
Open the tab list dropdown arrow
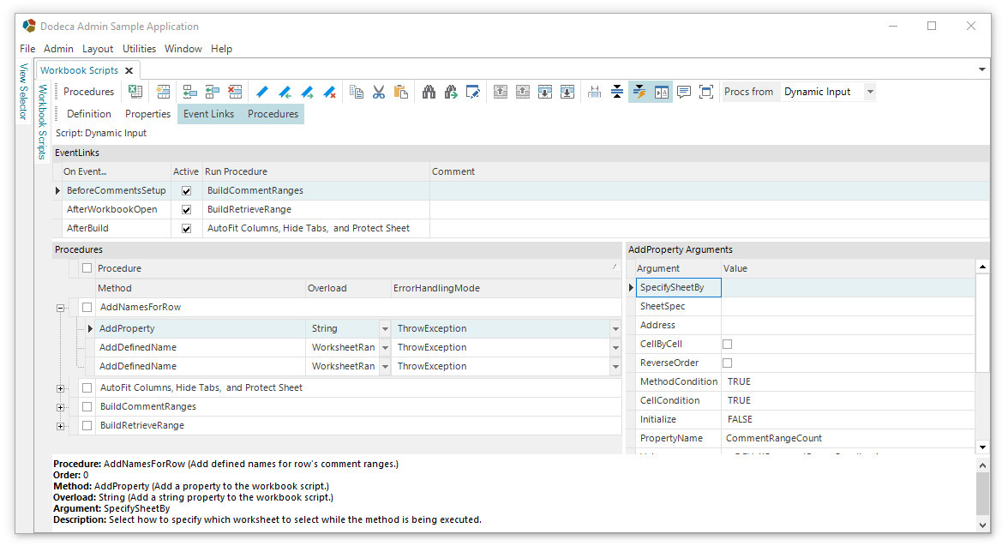coord(981,69)
